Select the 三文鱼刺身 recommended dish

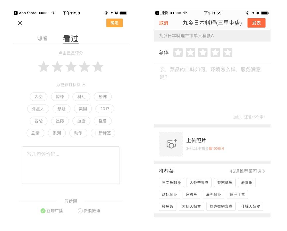(x=171, y=182)
